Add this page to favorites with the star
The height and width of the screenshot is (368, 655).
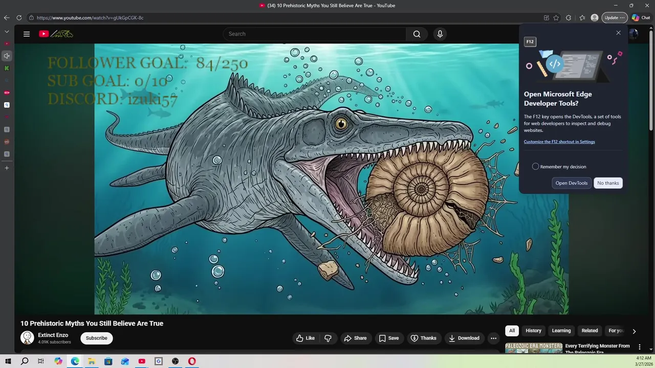click(x=556, y=18)
